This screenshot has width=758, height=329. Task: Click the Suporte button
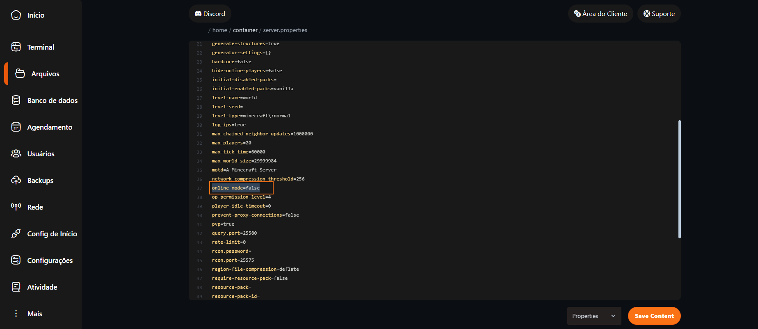[659, 14]
